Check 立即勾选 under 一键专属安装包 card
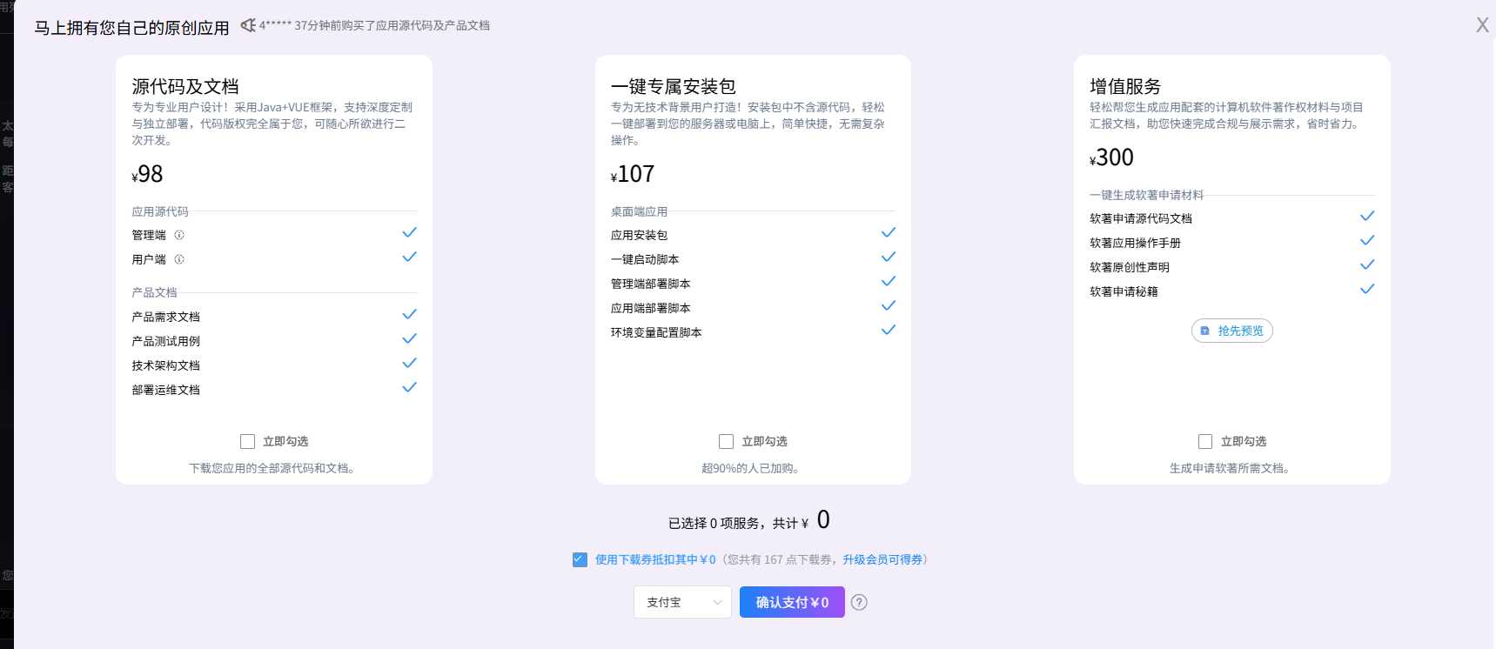The width and height of the screenshot is (1496, 649). [x=726, y=441]
